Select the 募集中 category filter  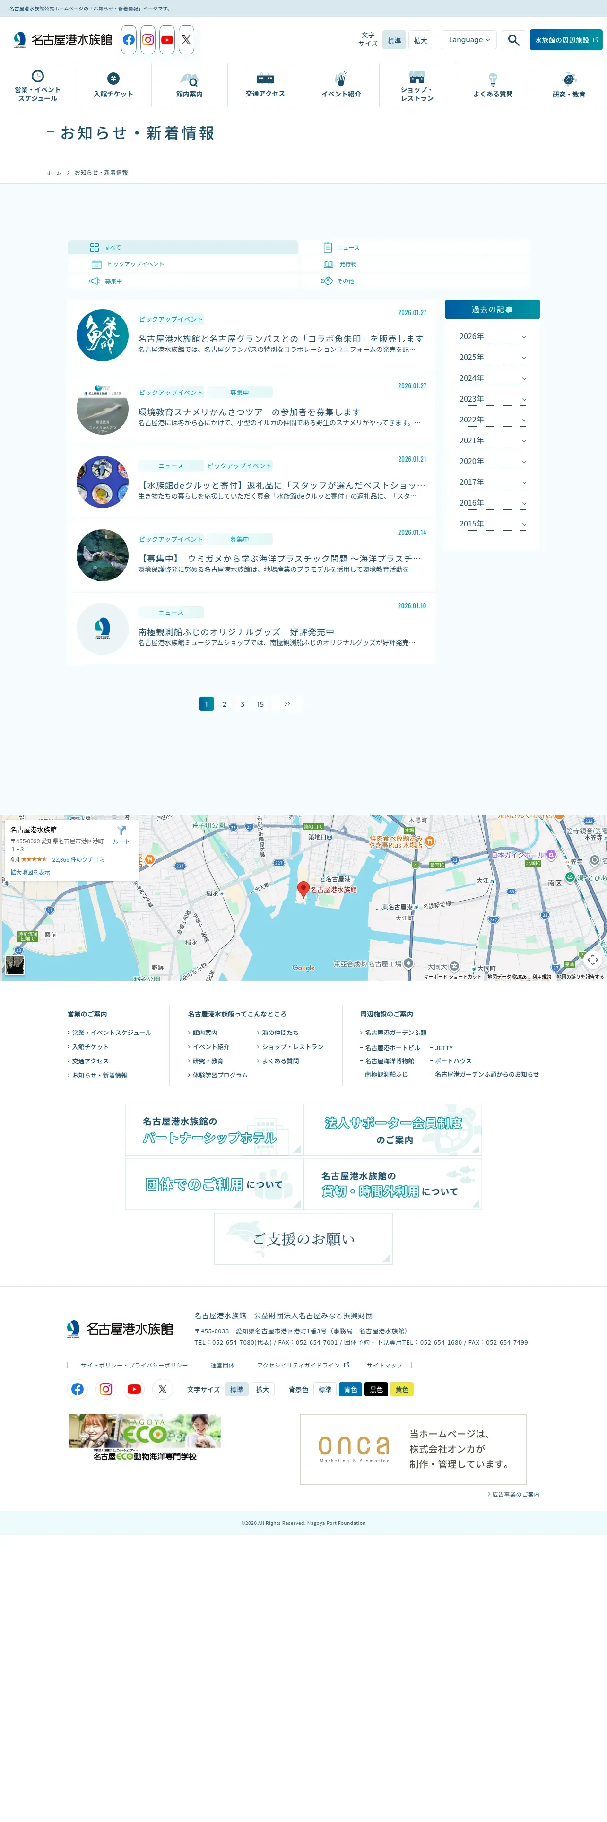pos(183,281)
